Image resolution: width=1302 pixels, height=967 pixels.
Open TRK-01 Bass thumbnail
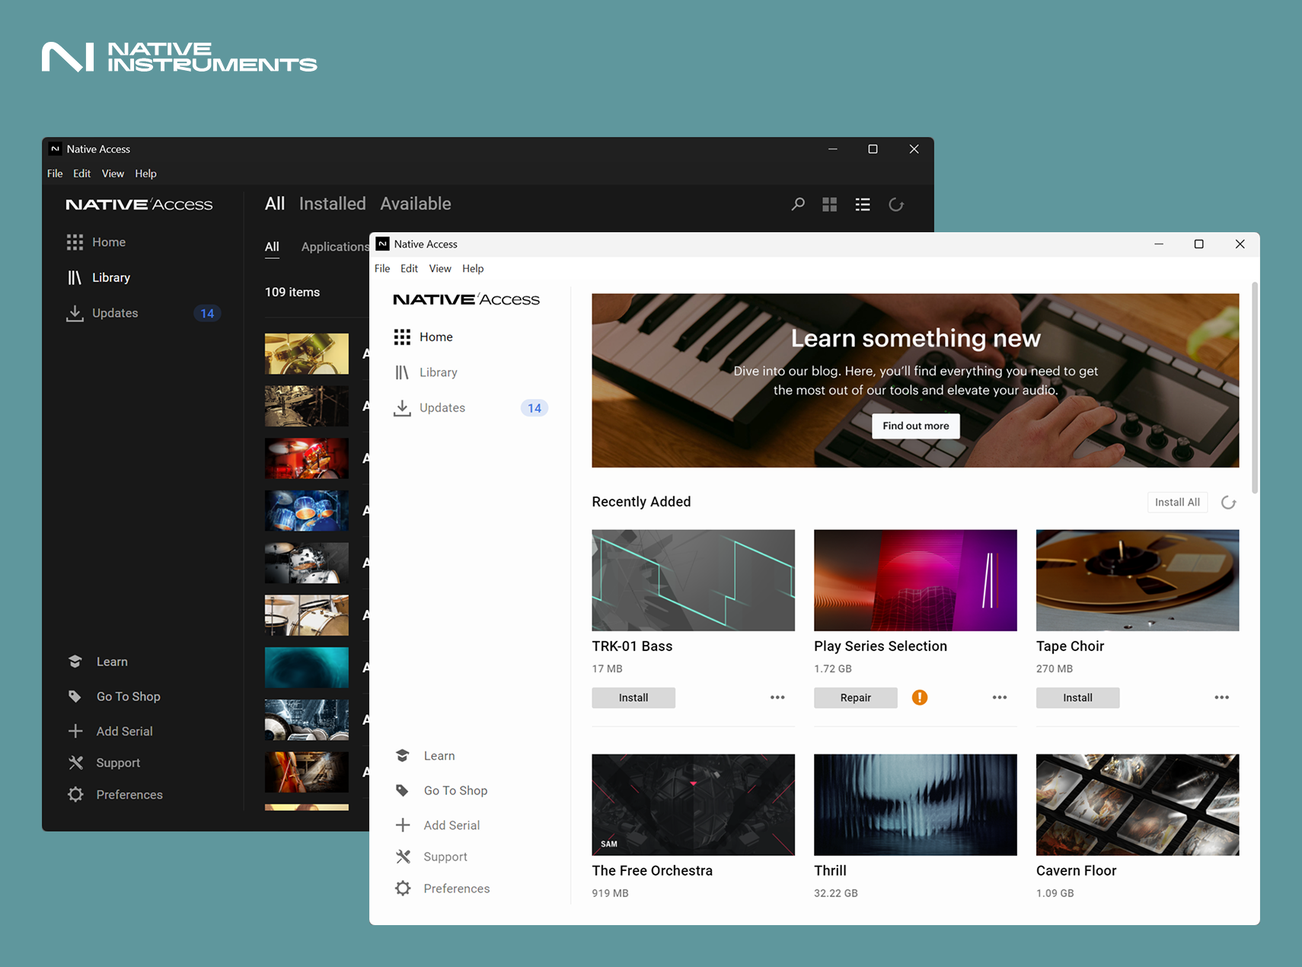[694, 580]
